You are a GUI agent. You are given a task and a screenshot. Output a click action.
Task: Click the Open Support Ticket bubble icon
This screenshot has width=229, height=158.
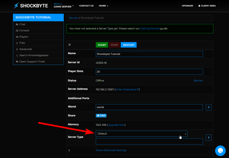pyautogui.click(x=17, y=62)
